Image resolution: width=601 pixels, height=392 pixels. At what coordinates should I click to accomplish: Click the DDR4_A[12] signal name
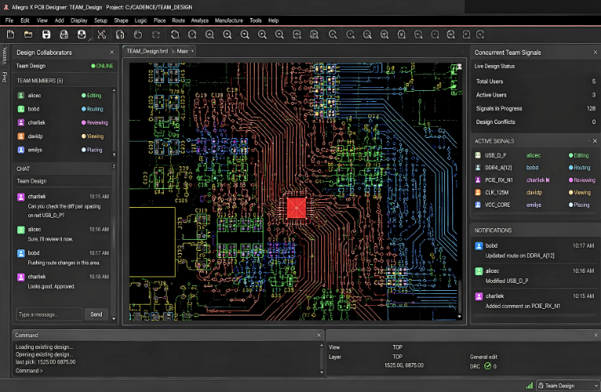point(498,168)
